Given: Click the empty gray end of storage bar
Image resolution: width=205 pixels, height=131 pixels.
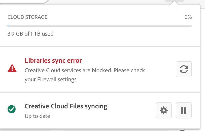Looking at the screenshot, I should [186, 26].
